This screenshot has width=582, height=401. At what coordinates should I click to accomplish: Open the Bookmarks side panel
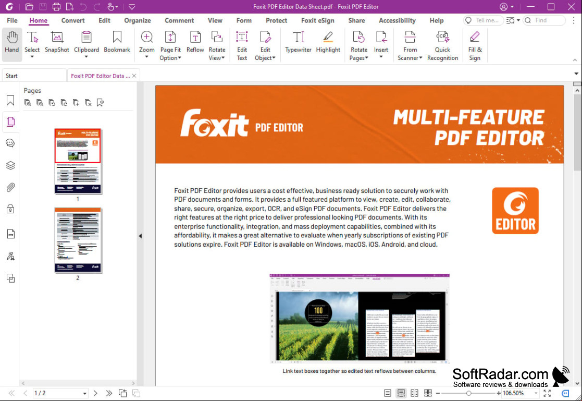tap(10, 100)
